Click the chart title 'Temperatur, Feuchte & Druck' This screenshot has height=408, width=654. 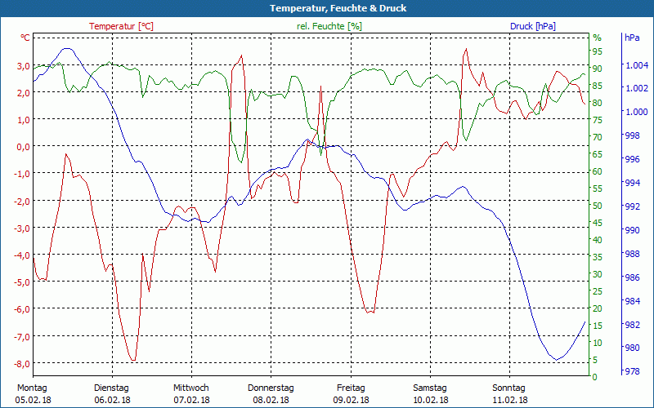pyautogui.click(x=338, y=8)
